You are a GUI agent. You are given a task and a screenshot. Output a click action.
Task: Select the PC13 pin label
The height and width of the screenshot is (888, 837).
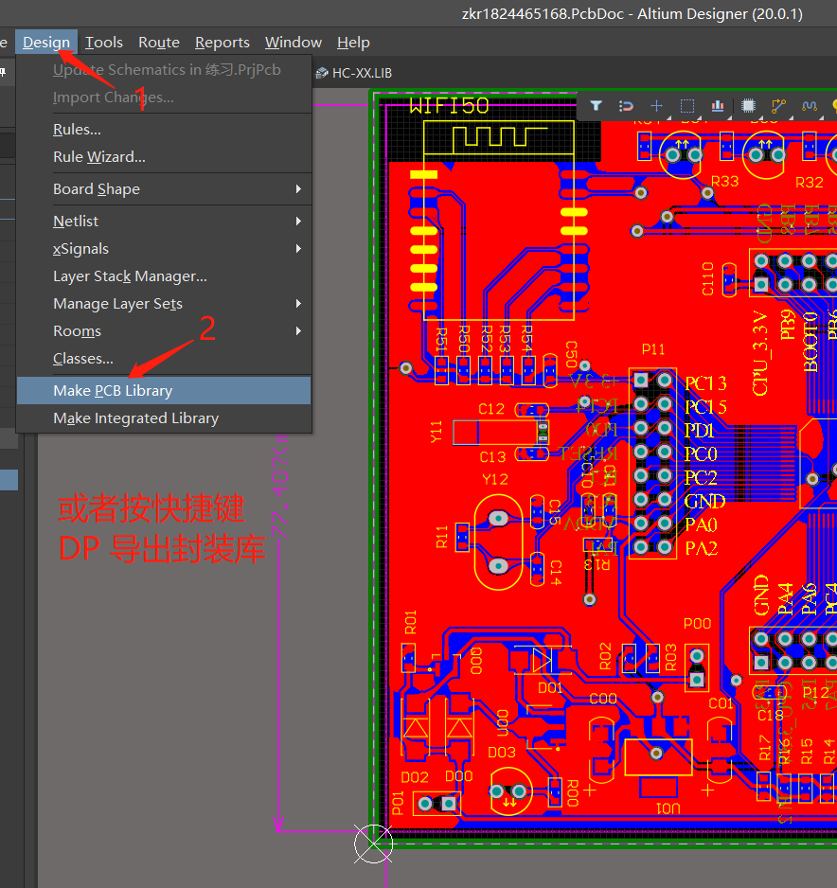[x=705, y=383]
